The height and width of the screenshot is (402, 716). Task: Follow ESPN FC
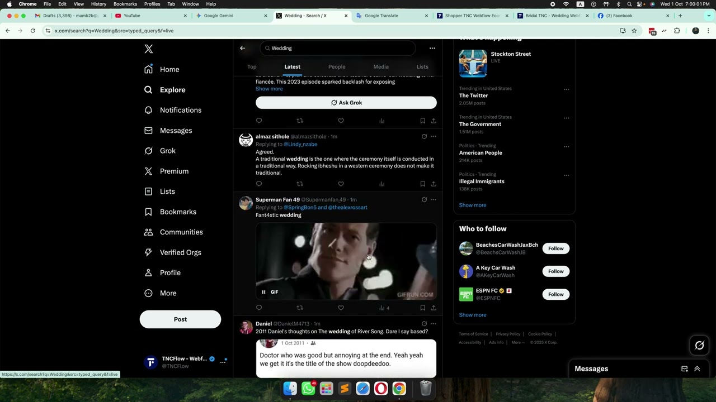pos(555,294)
